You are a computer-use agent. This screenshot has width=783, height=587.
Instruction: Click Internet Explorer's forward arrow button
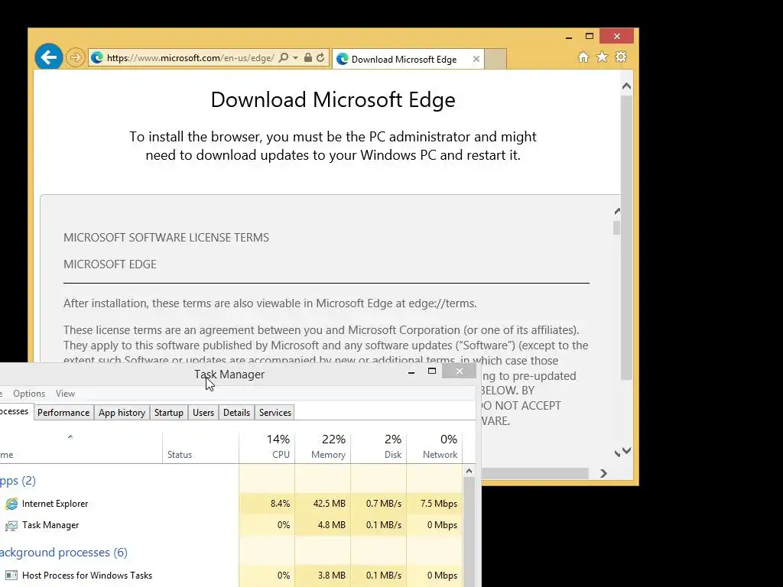tap(76, 57)
